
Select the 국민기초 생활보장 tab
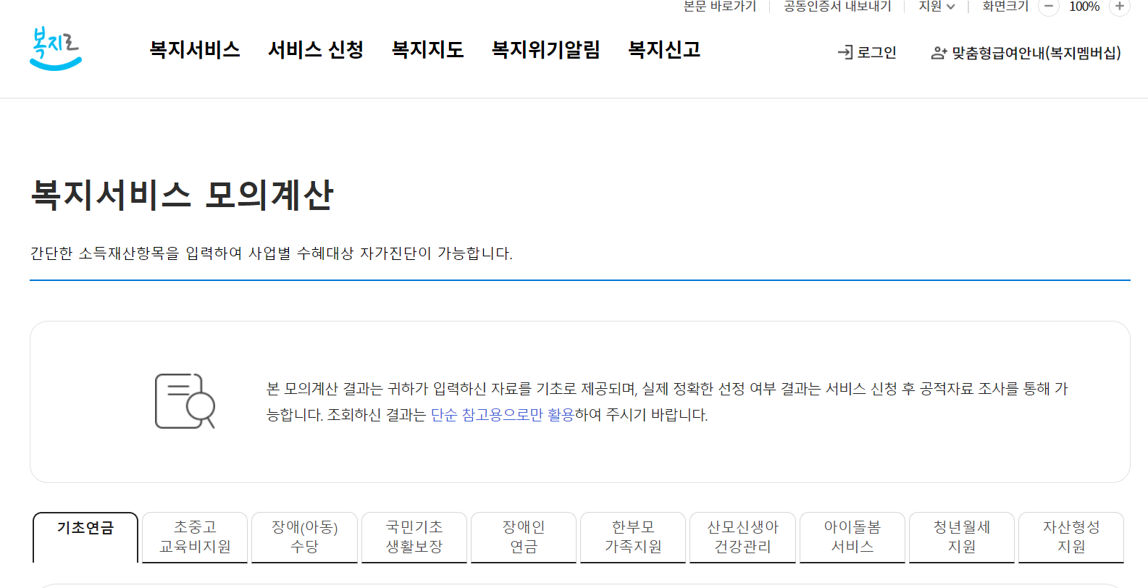[x=414, y=537]
